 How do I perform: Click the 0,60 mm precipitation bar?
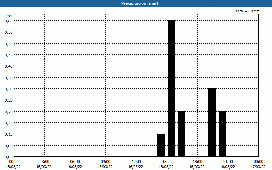[171, 89]
